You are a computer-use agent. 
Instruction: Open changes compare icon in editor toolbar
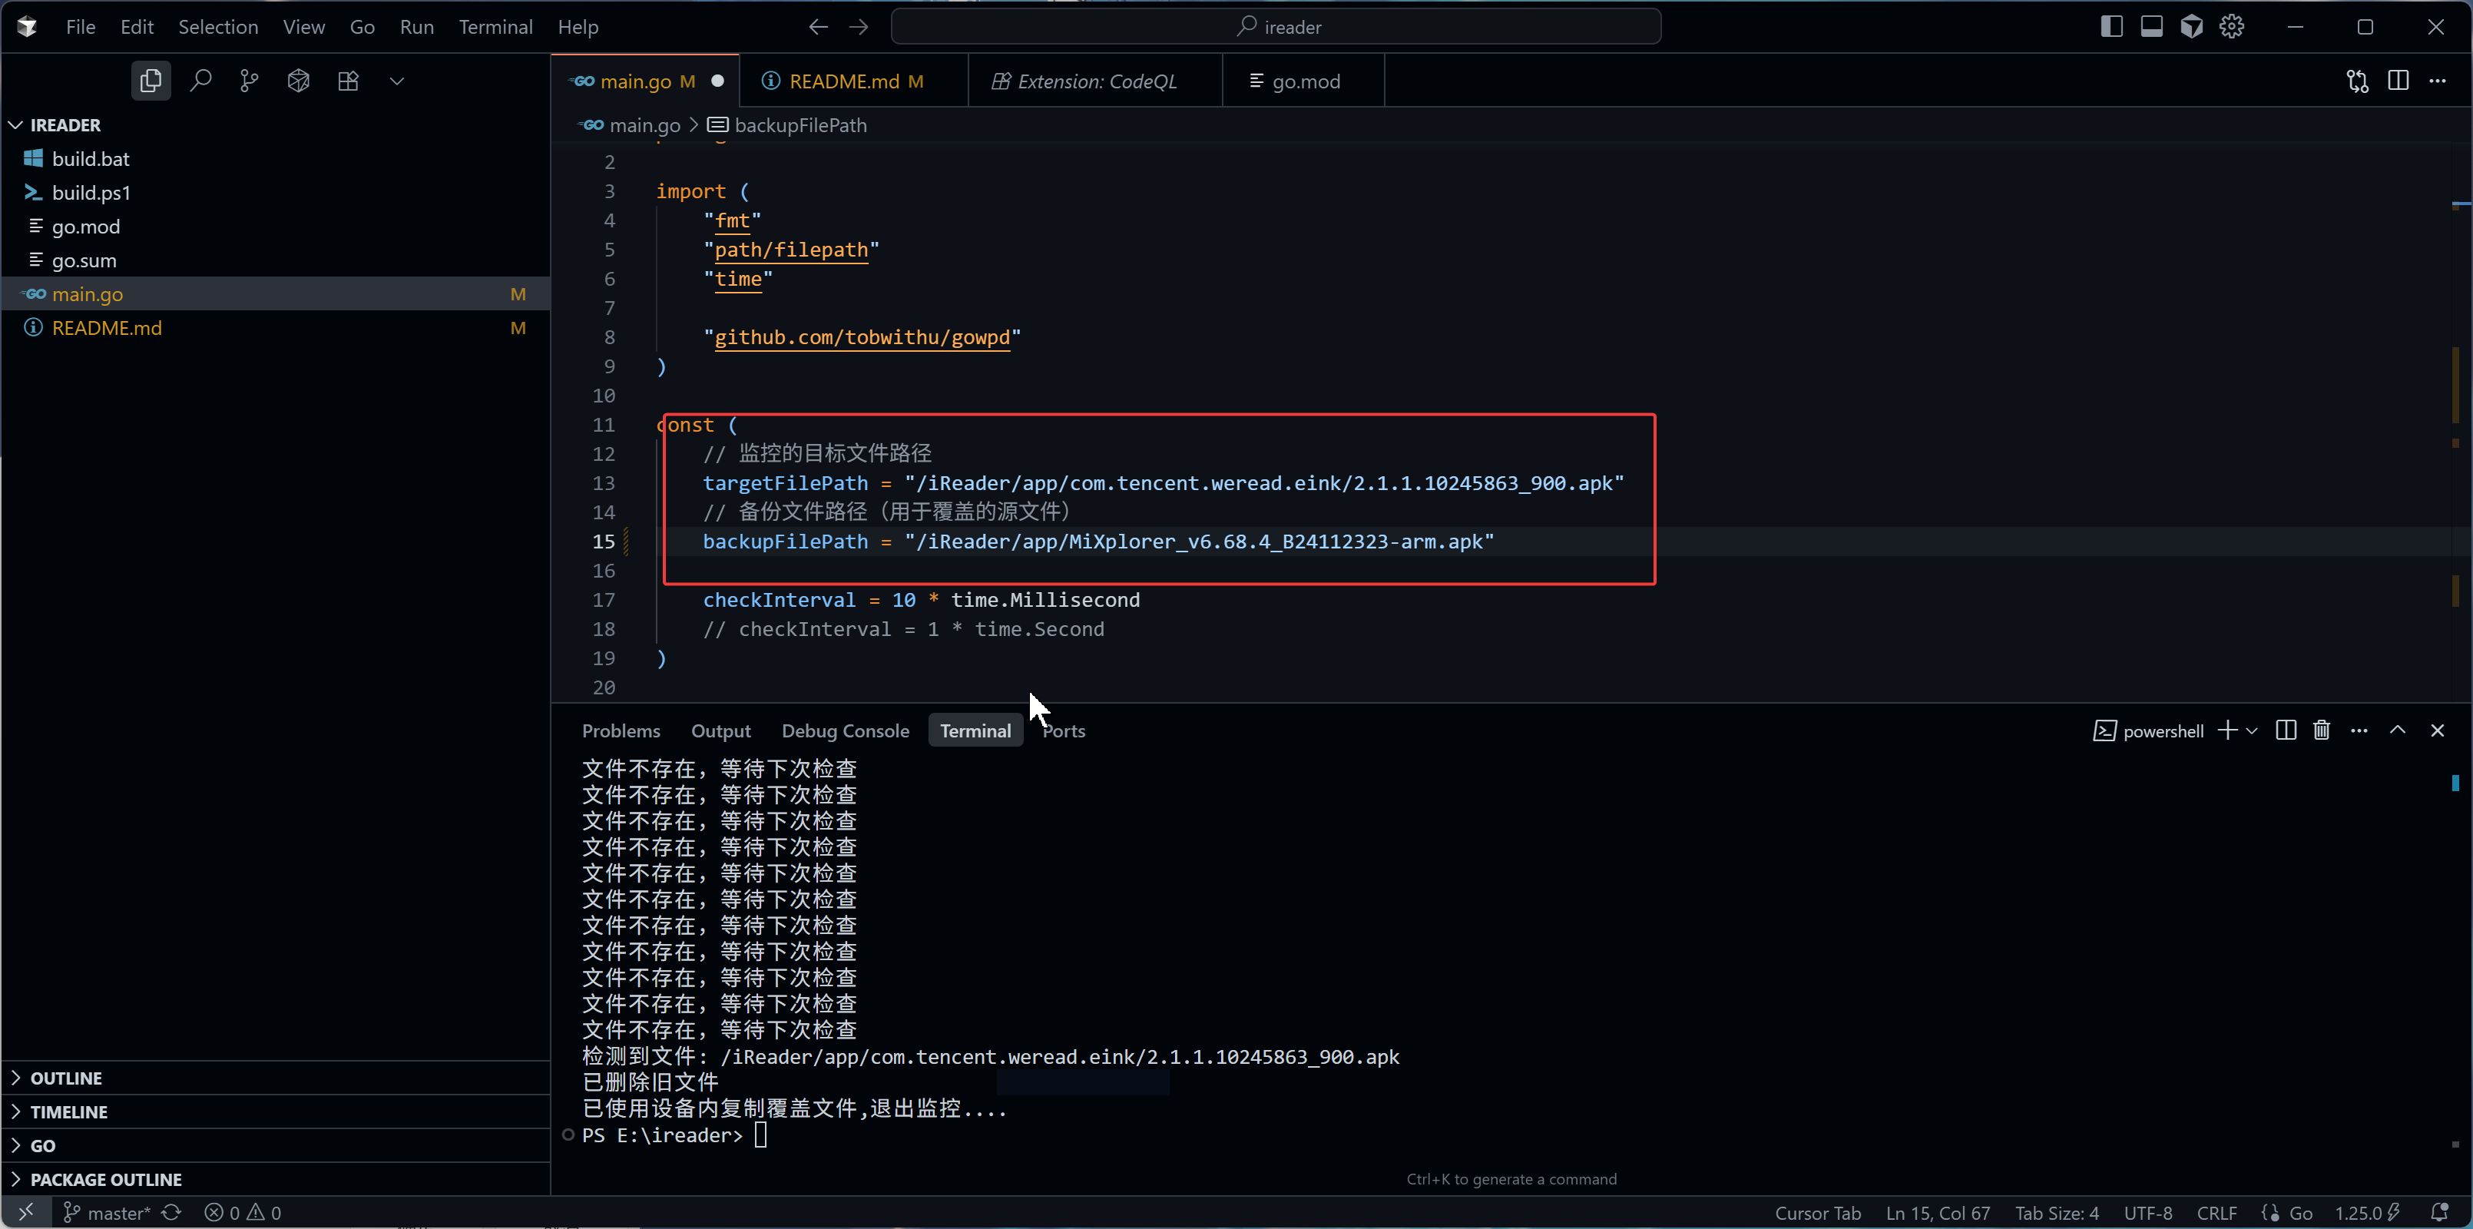2358,81
